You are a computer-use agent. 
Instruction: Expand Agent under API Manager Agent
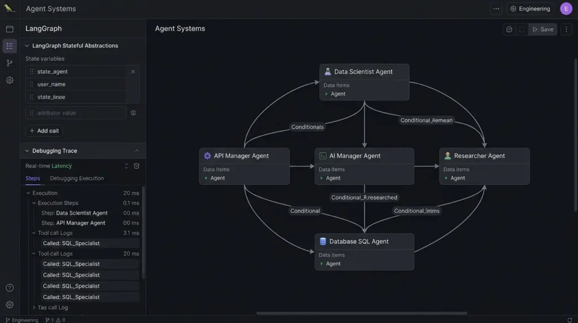205,178
